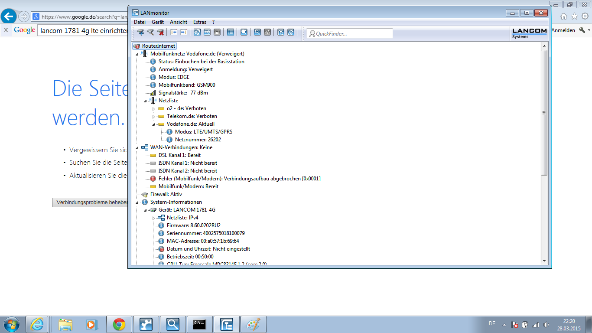Click the padlock VPN toolbar icon
The height and width of the screenshot is (333, 592).
[x=217, y=32]
